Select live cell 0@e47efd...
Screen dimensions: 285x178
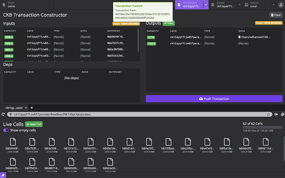[207, 145]
